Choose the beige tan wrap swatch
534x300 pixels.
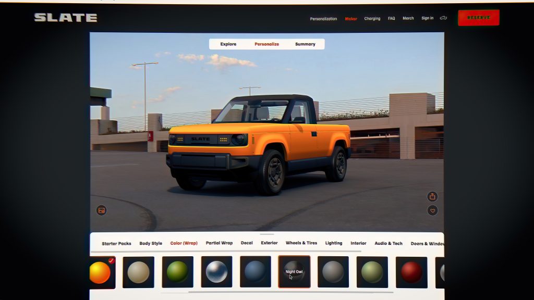point(138,272)
